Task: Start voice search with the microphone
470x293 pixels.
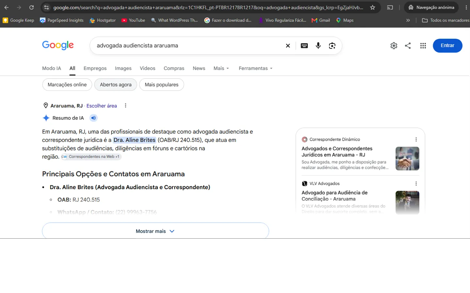Action: [x=318, y=46]
